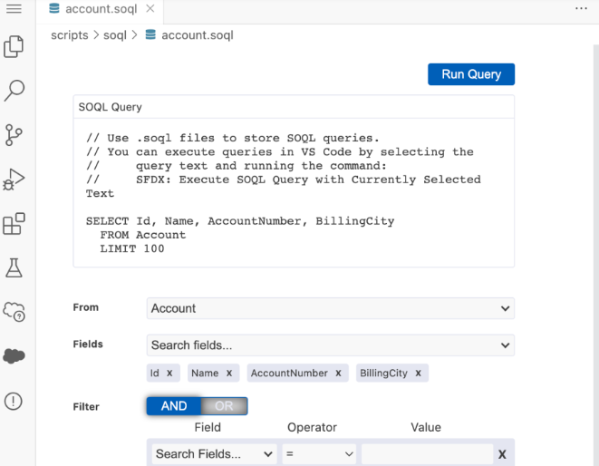Open the Salesforce cloud icon
Viewport: 599px width, 466px height.
pyautogui.click(x=14, y=356)
